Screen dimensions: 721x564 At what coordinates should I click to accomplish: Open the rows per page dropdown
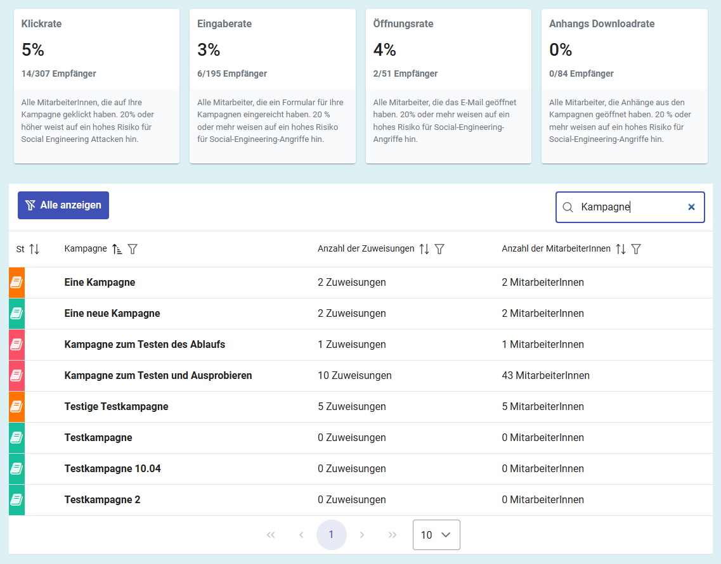436,535
